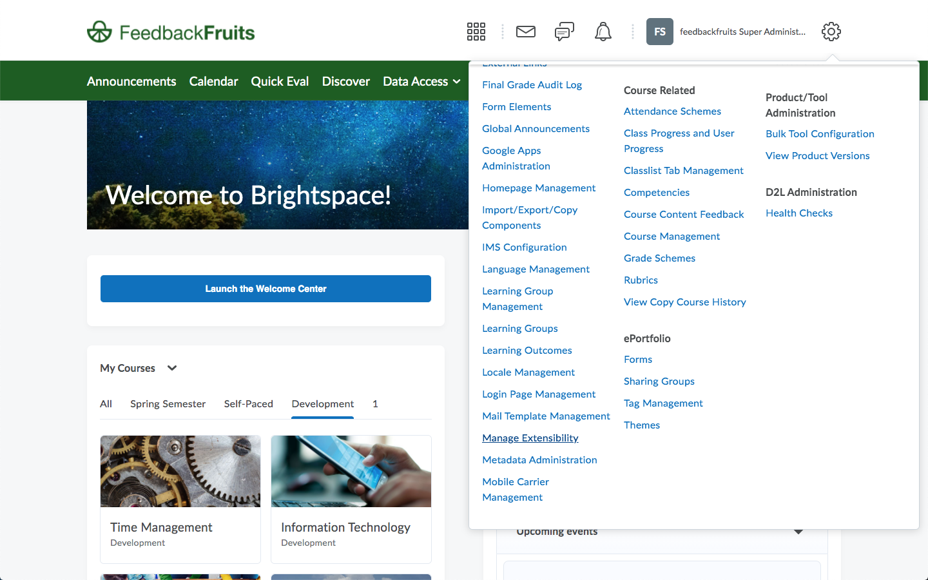The width and height of the screenshot is (928, 580).
Task: Open Themes link
Action: click(642, 425)
